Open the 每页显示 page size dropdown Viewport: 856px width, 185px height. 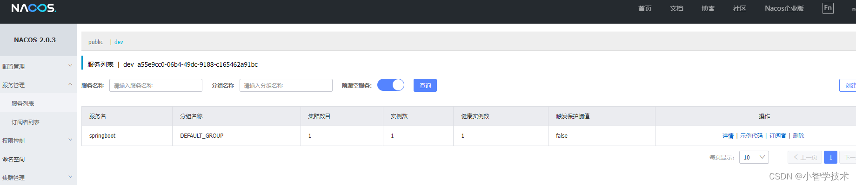click(754, 157)
